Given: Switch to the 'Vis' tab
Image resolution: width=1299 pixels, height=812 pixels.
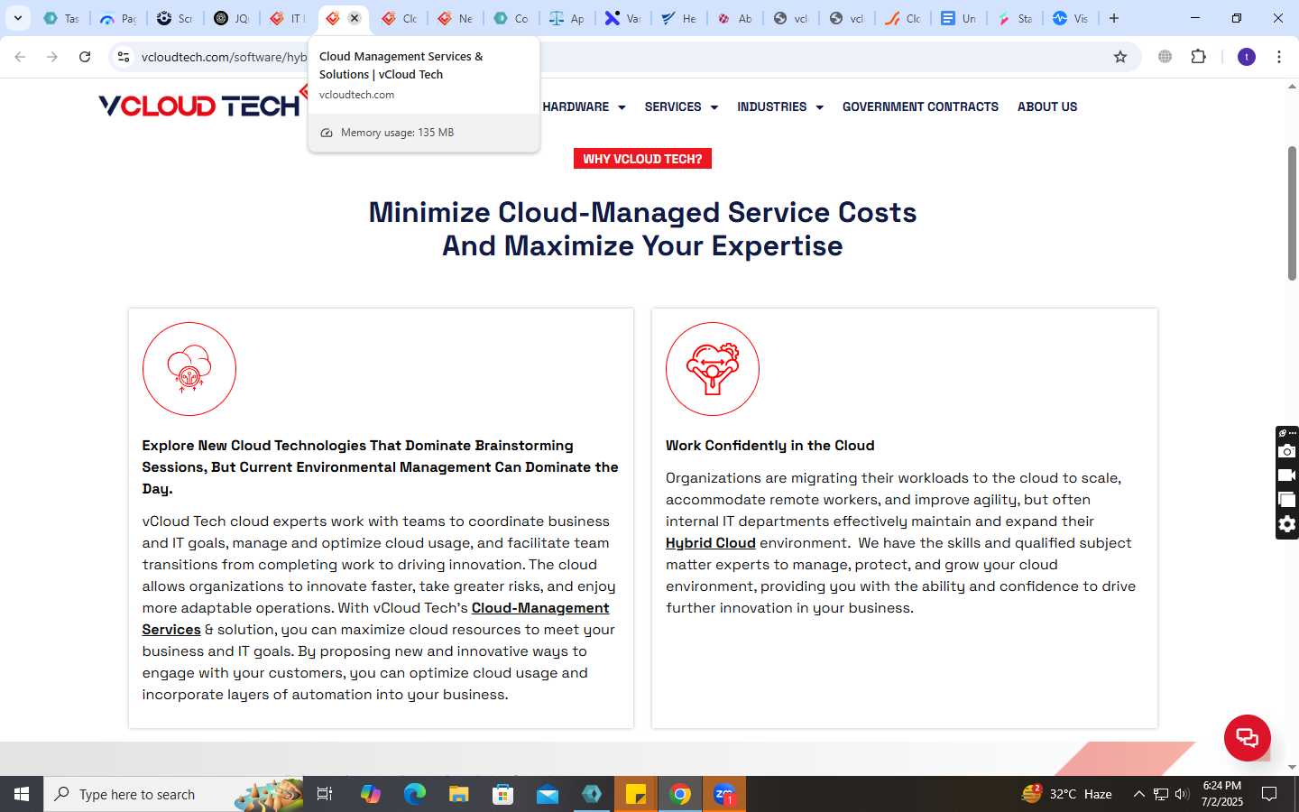Looking at the screenshot, I should 1071,18.
